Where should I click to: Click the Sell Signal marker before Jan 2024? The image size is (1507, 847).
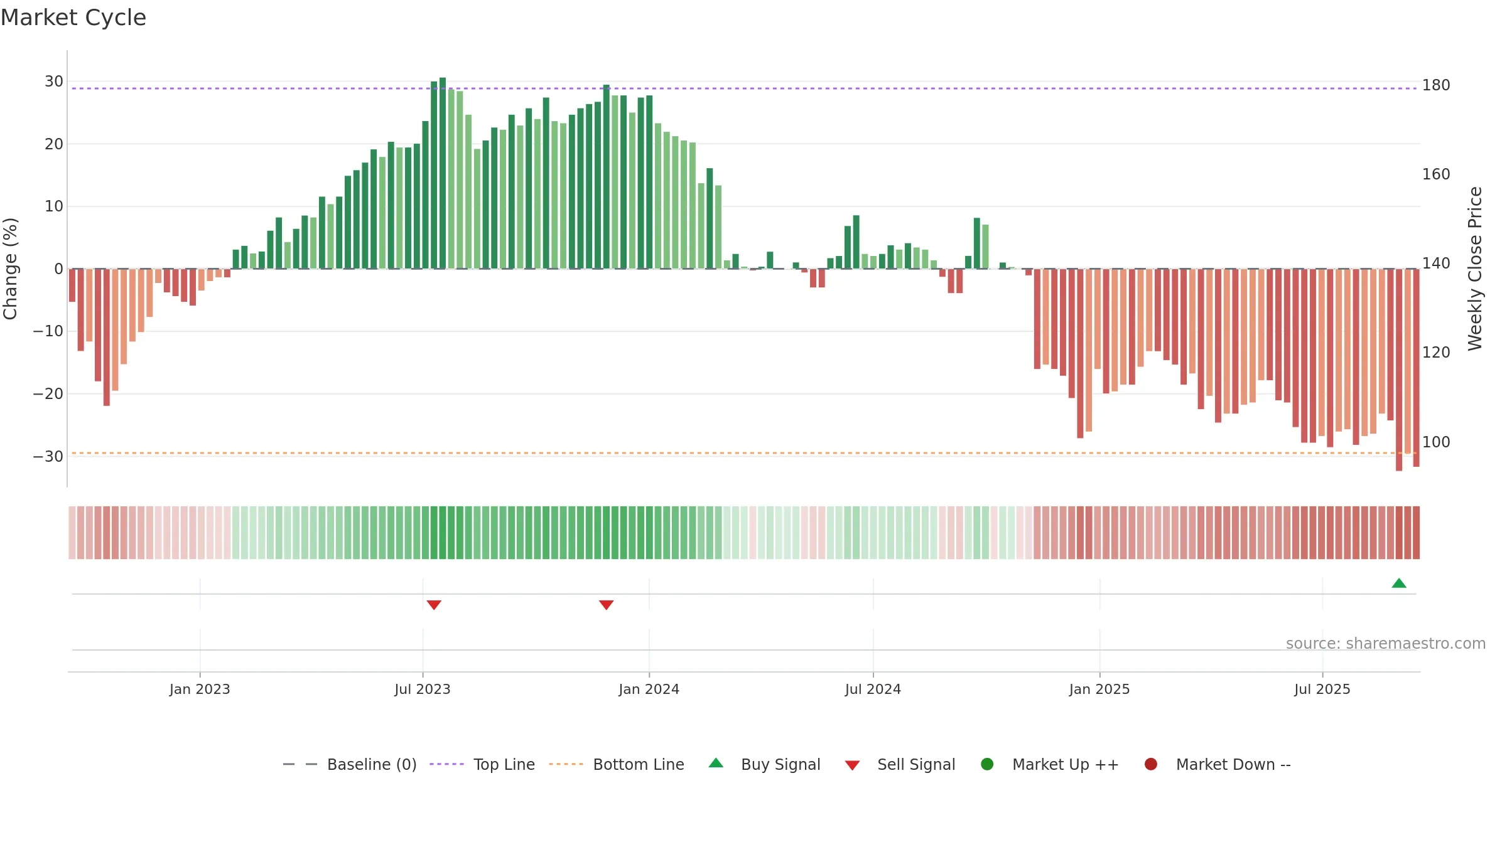[606, 605]
